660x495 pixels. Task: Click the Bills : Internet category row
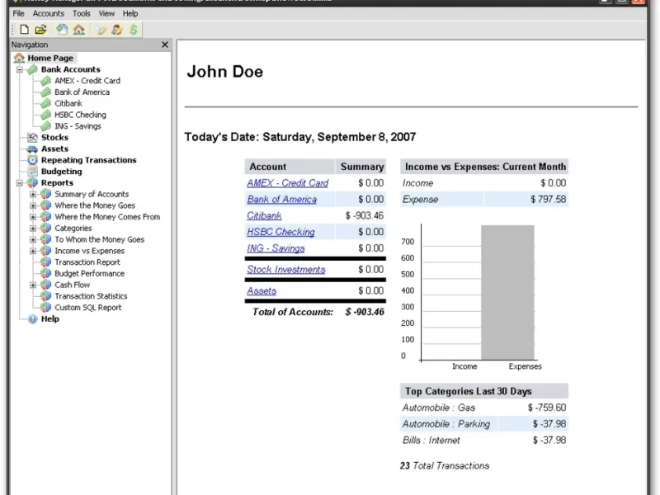pos(484,441)
